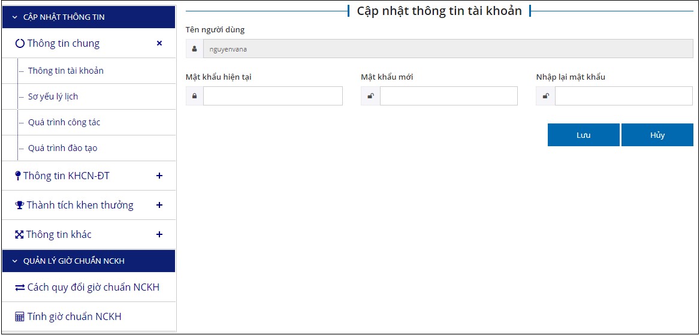
Task: Click the user icon beside the username field
Action: point(195,49)
